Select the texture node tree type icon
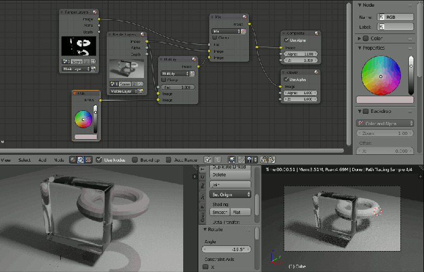Image resolution: width=424 pixels, height=272 pixels. (88, 160)
